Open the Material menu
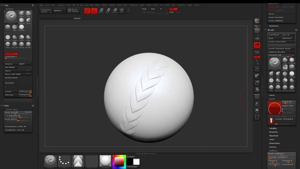The image size is (300, 169). click(112, 5)
